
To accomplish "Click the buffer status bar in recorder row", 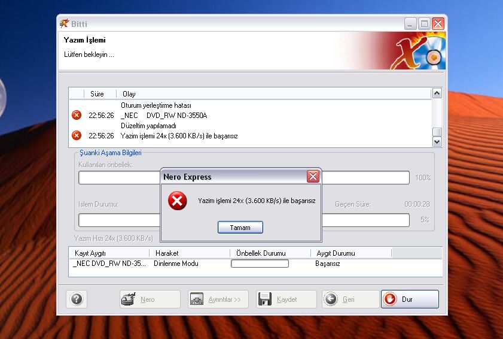I will [260, 264].
